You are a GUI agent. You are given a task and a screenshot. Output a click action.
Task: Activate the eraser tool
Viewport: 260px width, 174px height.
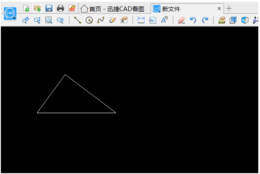pos(182,20)
